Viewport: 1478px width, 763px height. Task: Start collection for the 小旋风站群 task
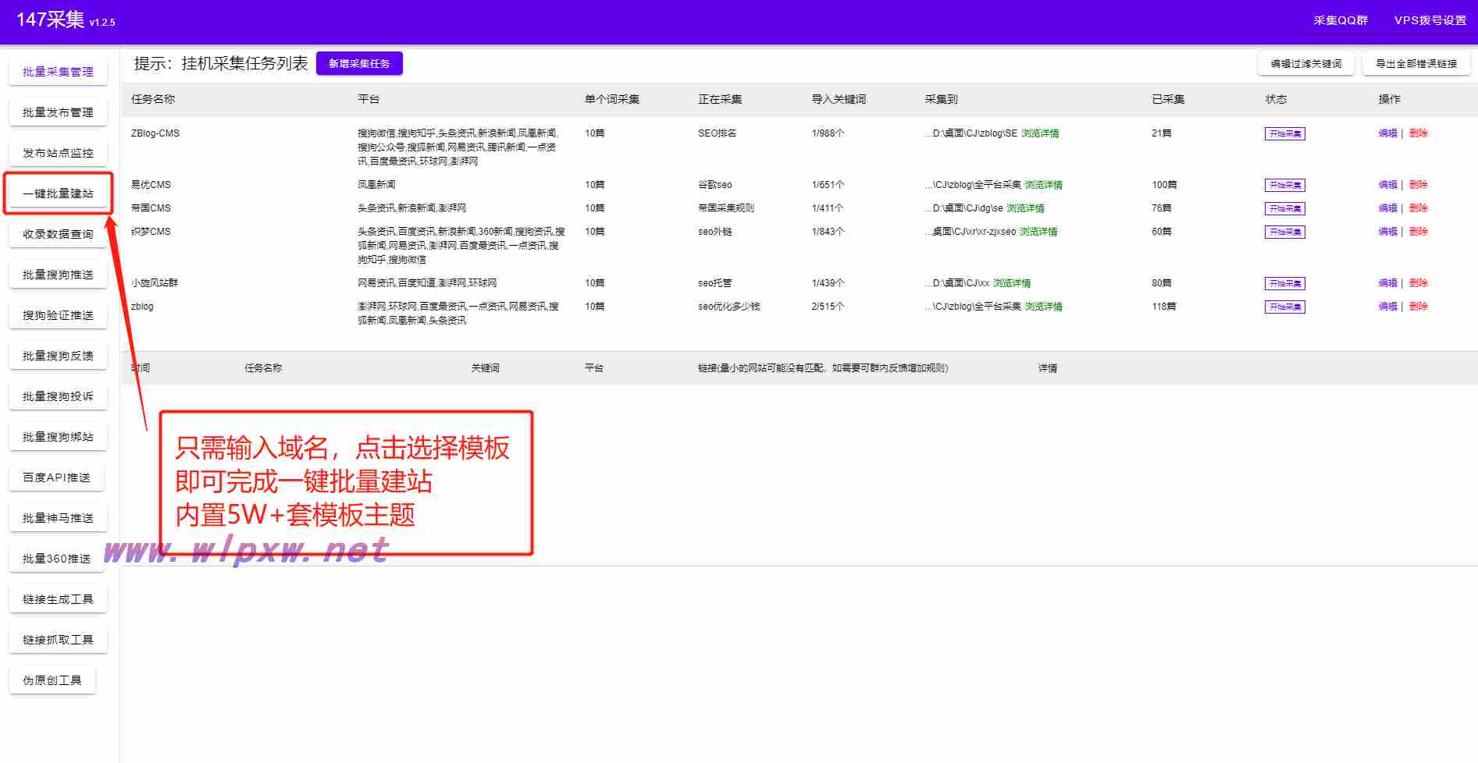pyautogui.click(x=1285, y=284)
